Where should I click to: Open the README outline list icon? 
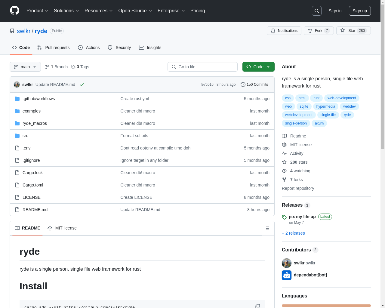(x=266, y=228)
